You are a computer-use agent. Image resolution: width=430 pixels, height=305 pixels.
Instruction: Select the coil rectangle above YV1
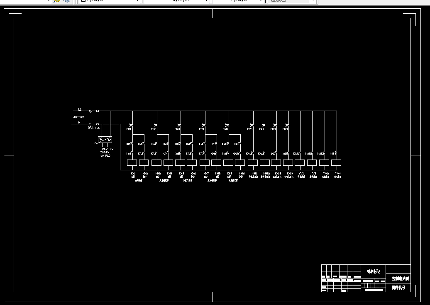300,162
